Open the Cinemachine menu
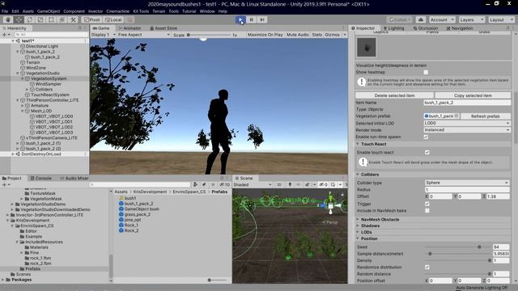 click(x=118, y=11)
